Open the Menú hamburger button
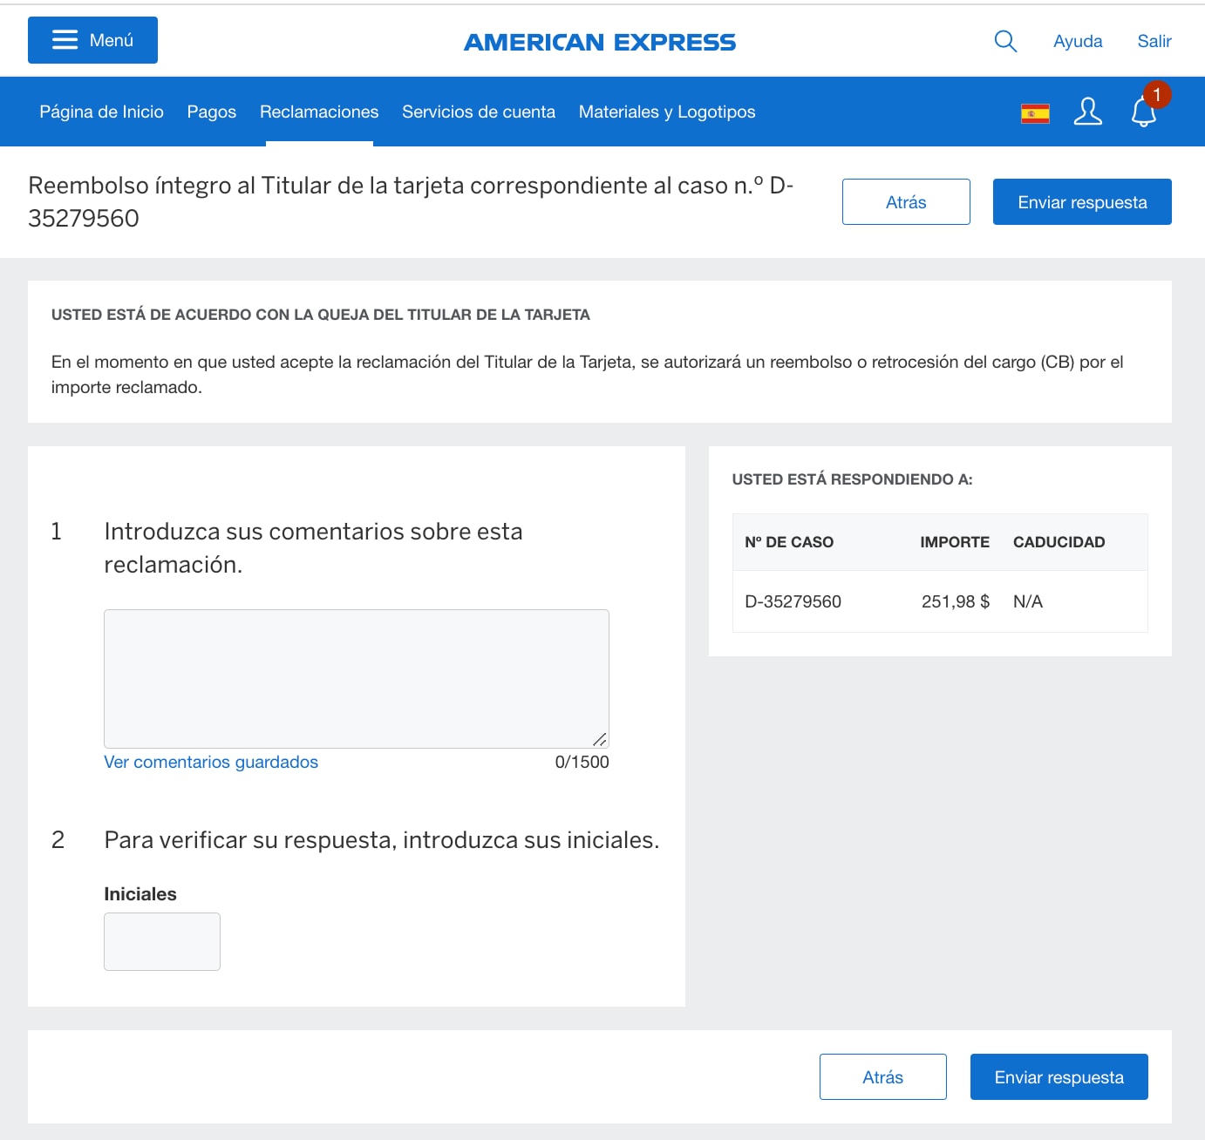The height and width of the screenshot is (1140, 1205). pos(92,39)
